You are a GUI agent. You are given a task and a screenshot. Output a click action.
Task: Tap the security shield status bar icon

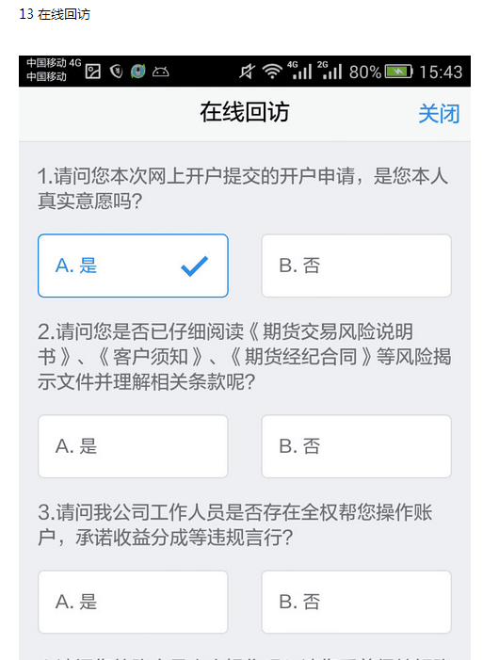coord(116,72)
